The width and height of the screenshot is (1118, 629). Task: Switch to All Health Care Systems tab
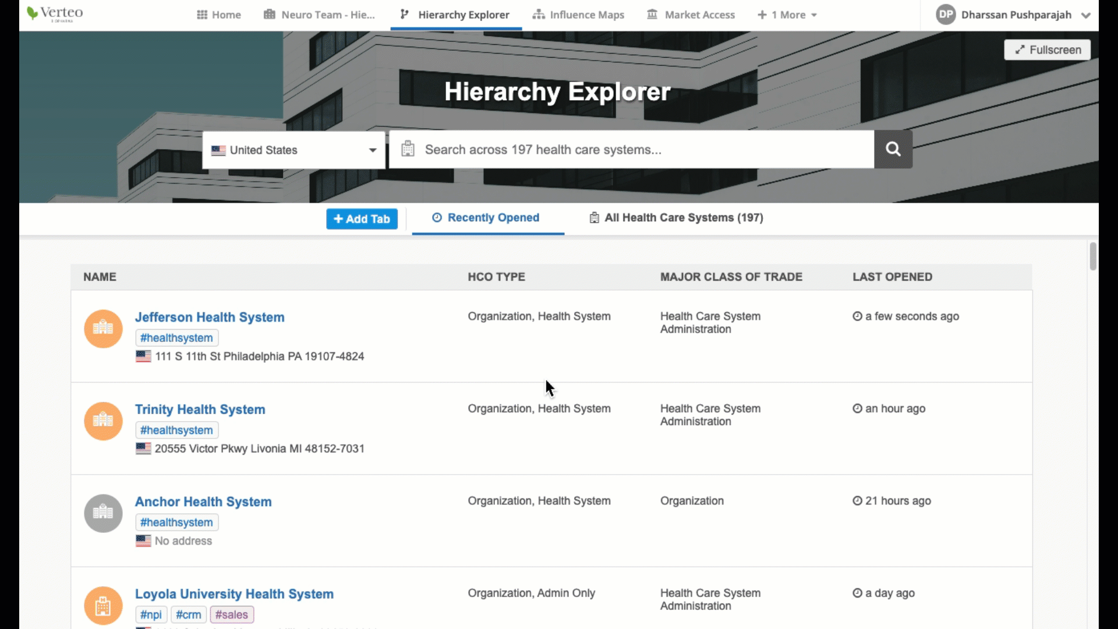tap(676, 218)
